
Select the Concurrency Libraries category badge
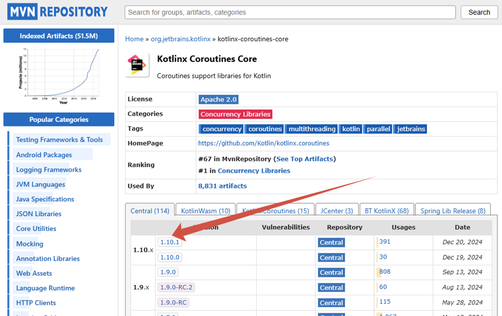click(235, 114)
